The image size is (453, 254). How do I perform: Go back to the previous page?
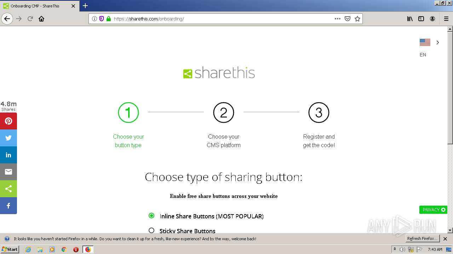7,19
